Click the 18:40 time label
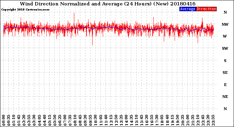Viewport: 234px width, 127px height. click(x=167, y=120)
